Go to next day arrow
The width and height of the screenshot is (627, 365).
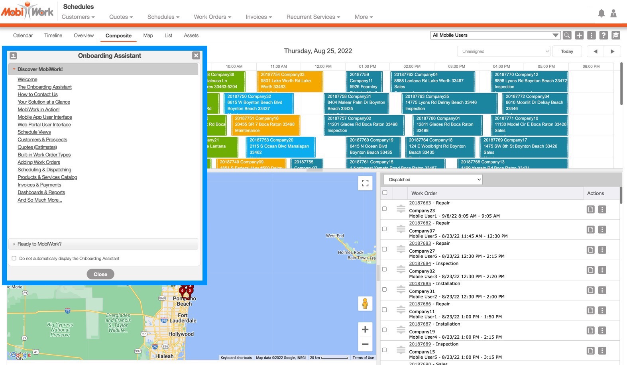point(612,51)
